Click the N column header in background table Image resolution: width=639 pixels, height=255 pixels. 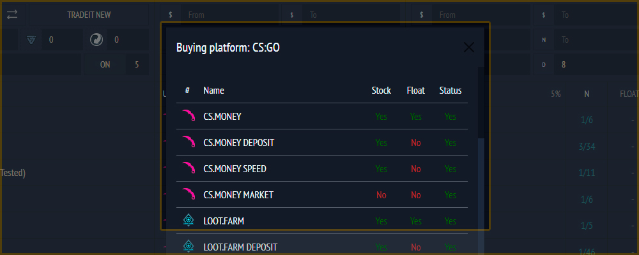tap(587, 94)
